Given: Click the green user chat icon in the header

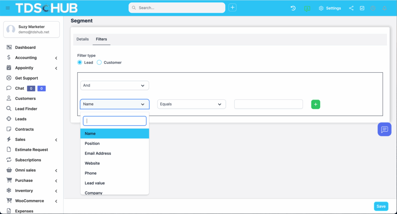Looking at the screenshot, I should pyautogui.click(x=307, y=8).
